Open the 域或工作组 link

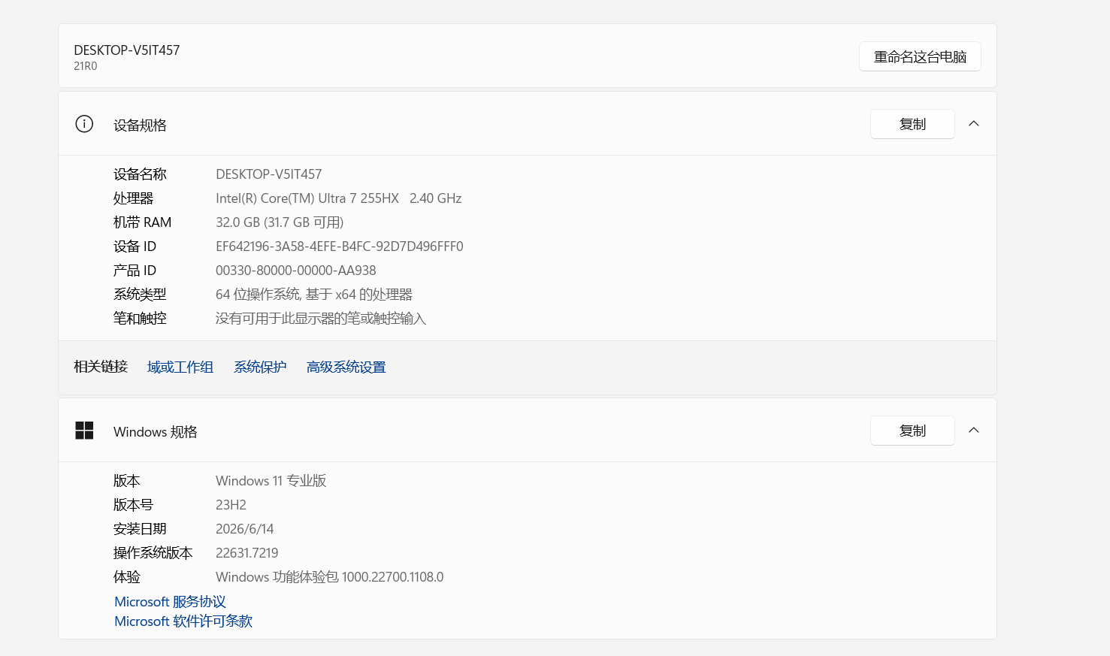180,367
